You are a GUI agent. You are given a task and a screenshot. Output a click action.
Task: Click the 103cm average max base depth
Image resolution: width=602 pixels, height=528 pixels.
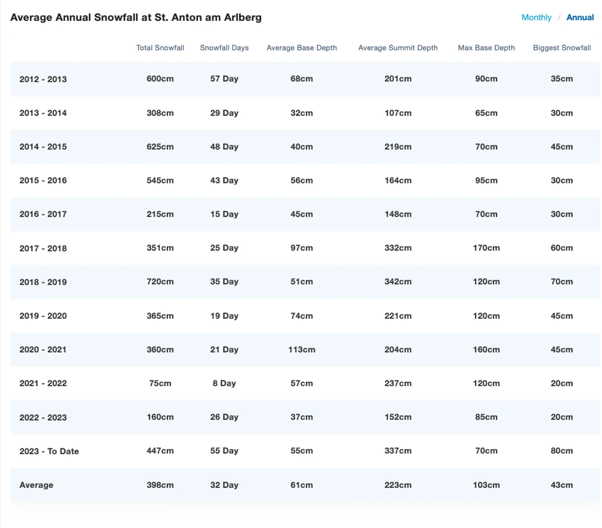tap(486, 485)
